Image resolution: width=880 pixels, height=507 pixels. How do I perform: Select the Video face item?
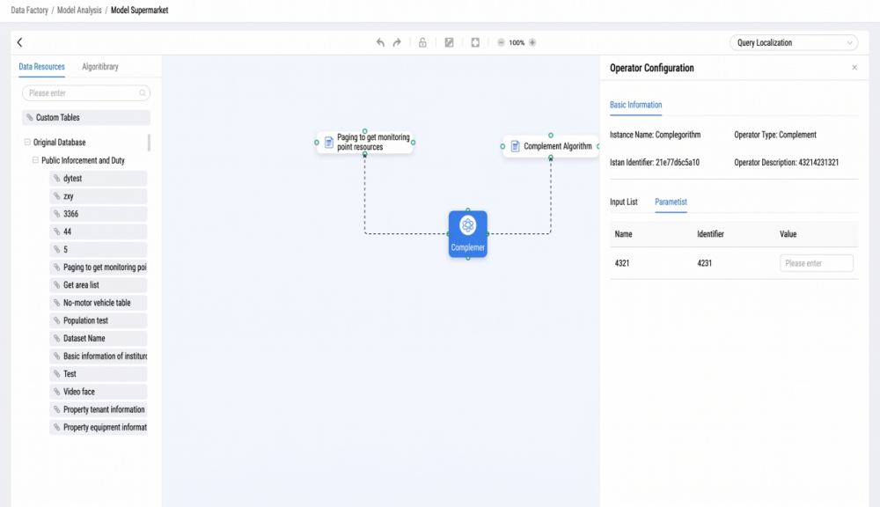point(99,392)
